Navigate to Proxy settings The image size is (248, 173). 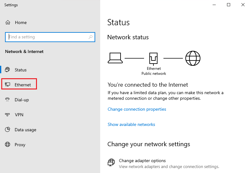[x=20, y=145]
